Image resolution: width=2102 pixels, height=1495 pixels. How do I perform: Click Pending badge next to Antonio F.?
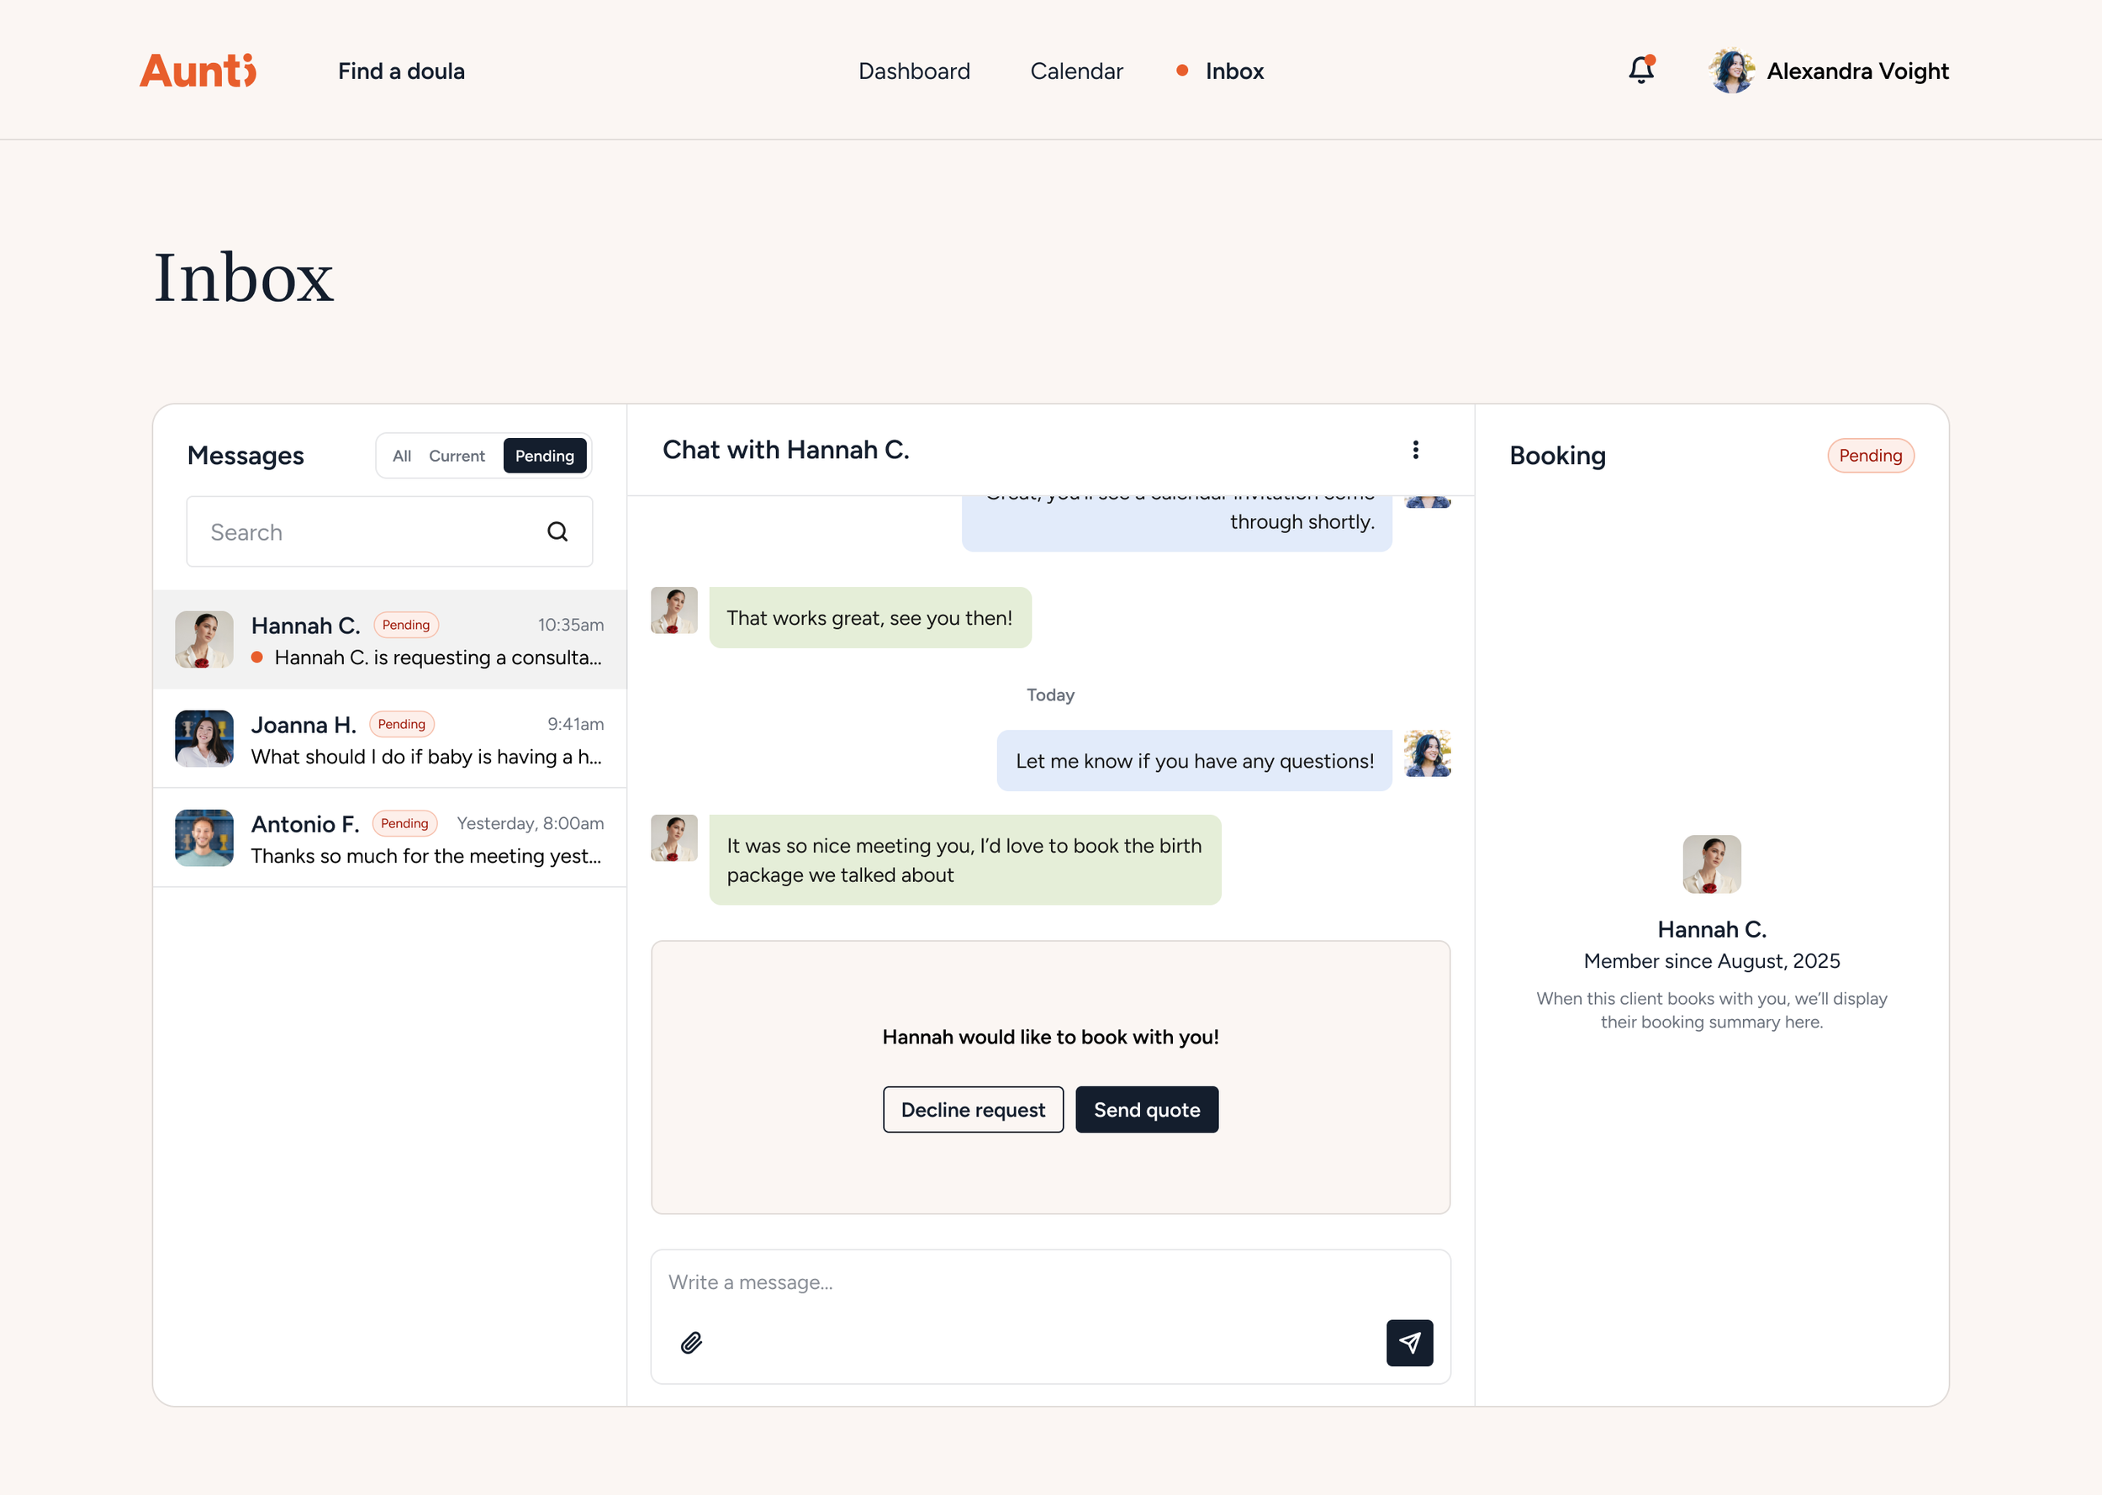[405, 824]
